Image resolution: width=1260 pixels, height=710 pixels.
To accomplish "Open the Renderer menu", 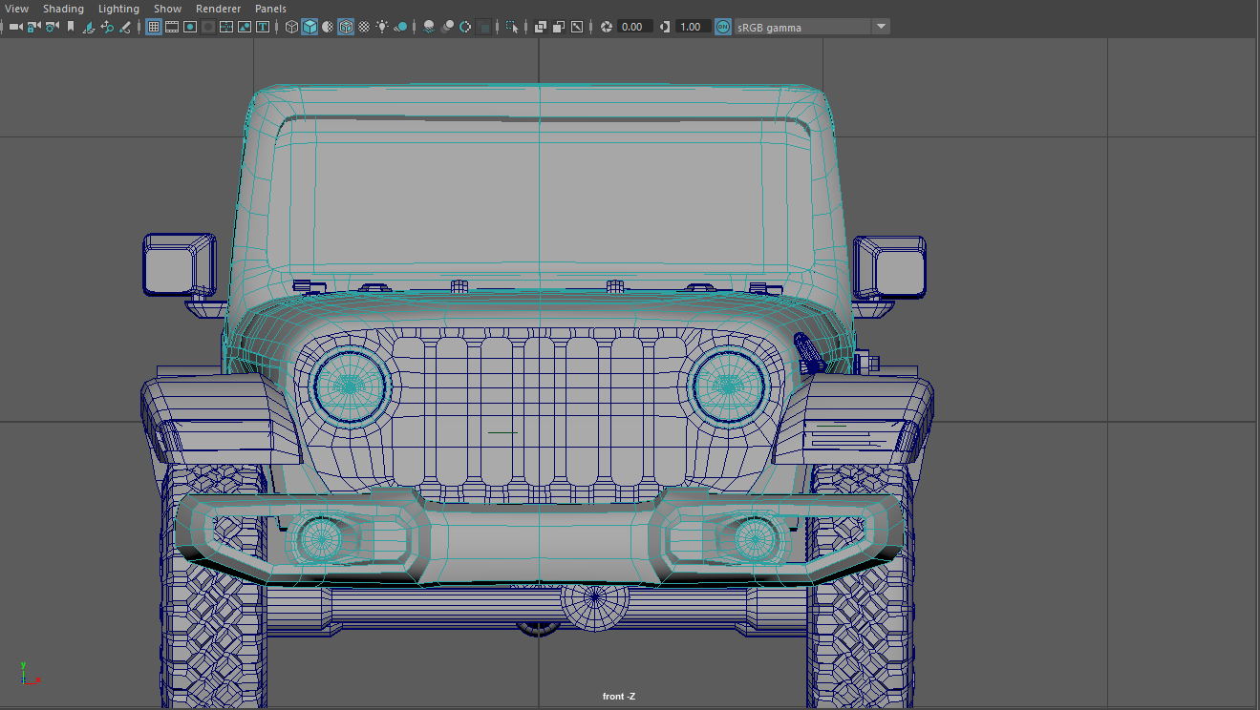I will 218,9.
